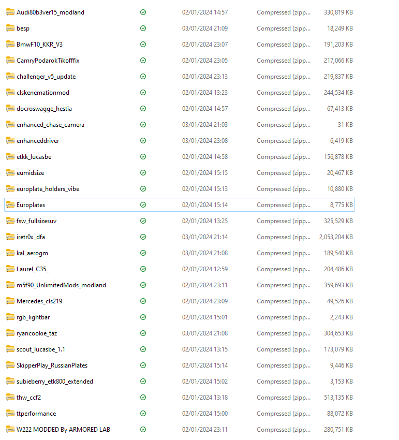Select the etkk_lucasbe archive icon
Image resolution: width=399 pixels, height=440 pixels.
10,156
